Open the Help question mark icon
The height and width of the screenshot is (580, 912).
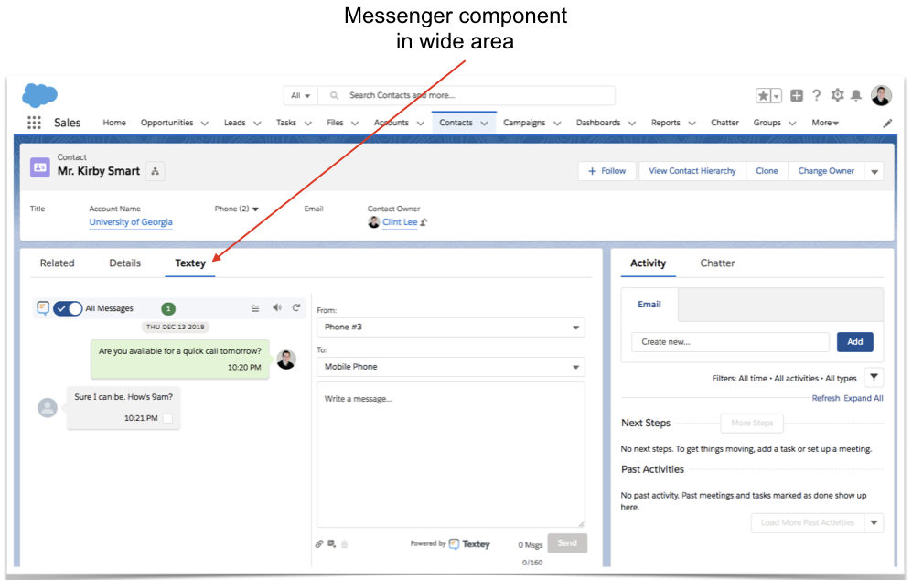[x=817, y=95]
